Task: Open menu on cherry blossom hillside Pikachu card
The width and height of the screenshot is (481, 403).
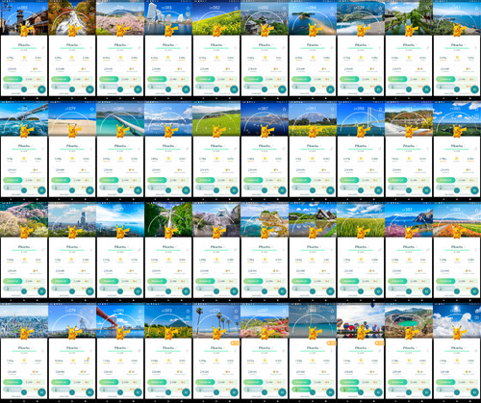Action: tap(138, 89)
